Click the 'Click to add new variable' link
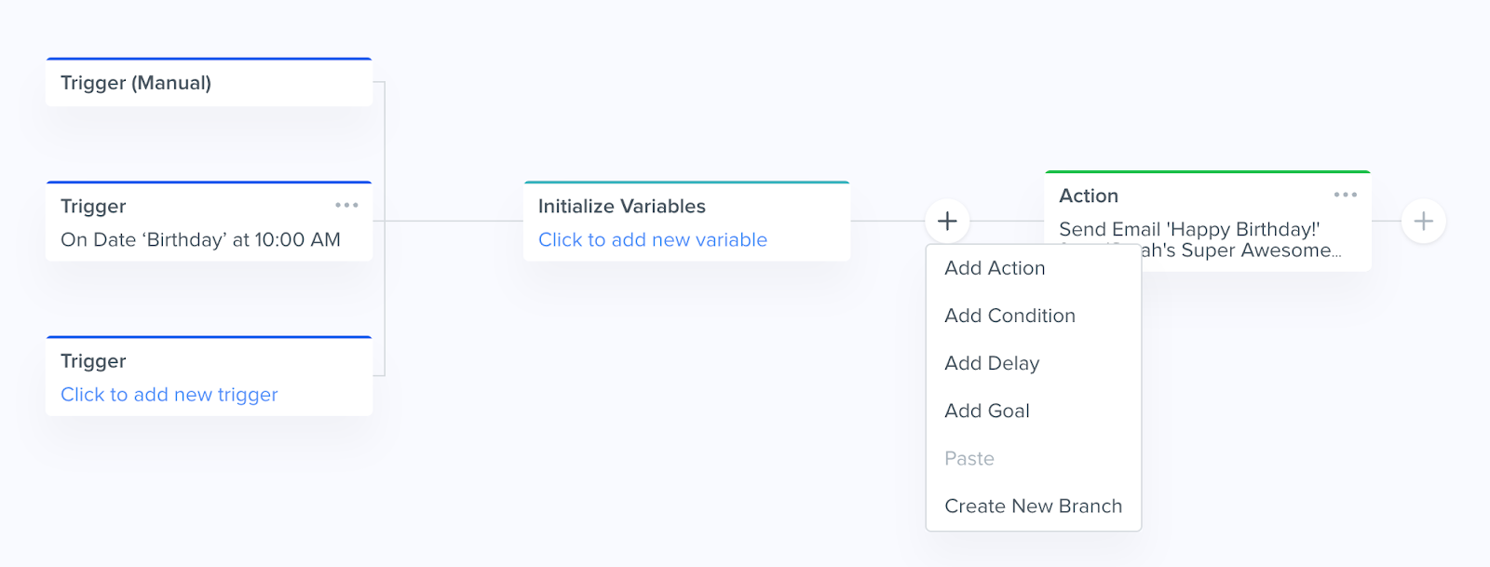 [x=653, y=240]
